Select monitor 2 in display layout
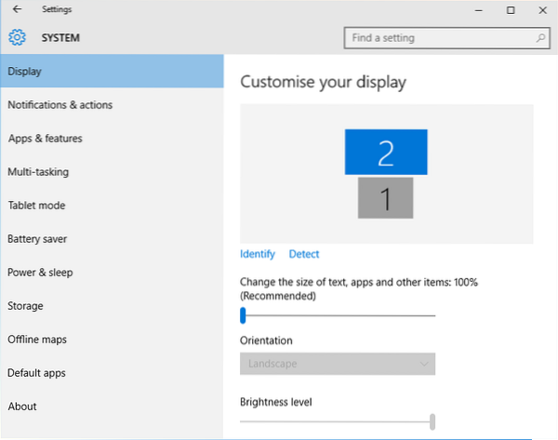Screen dimensions: 558x440 coord(386,152)
